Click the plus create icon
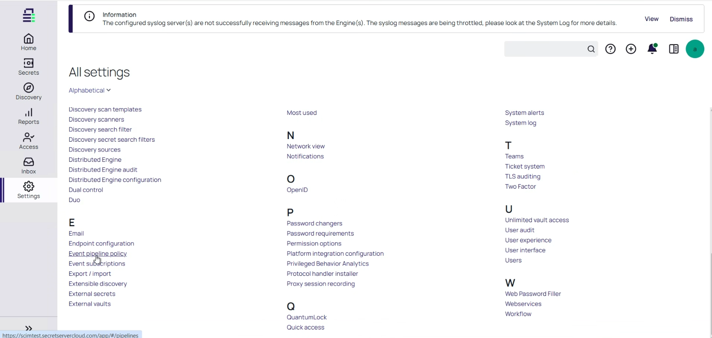This screenshot has width=712, height=338. tap(631, 49)
